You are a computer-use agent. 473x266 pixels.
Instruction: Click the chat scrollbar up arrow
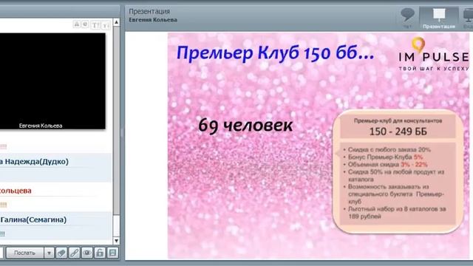click(117, 22)
